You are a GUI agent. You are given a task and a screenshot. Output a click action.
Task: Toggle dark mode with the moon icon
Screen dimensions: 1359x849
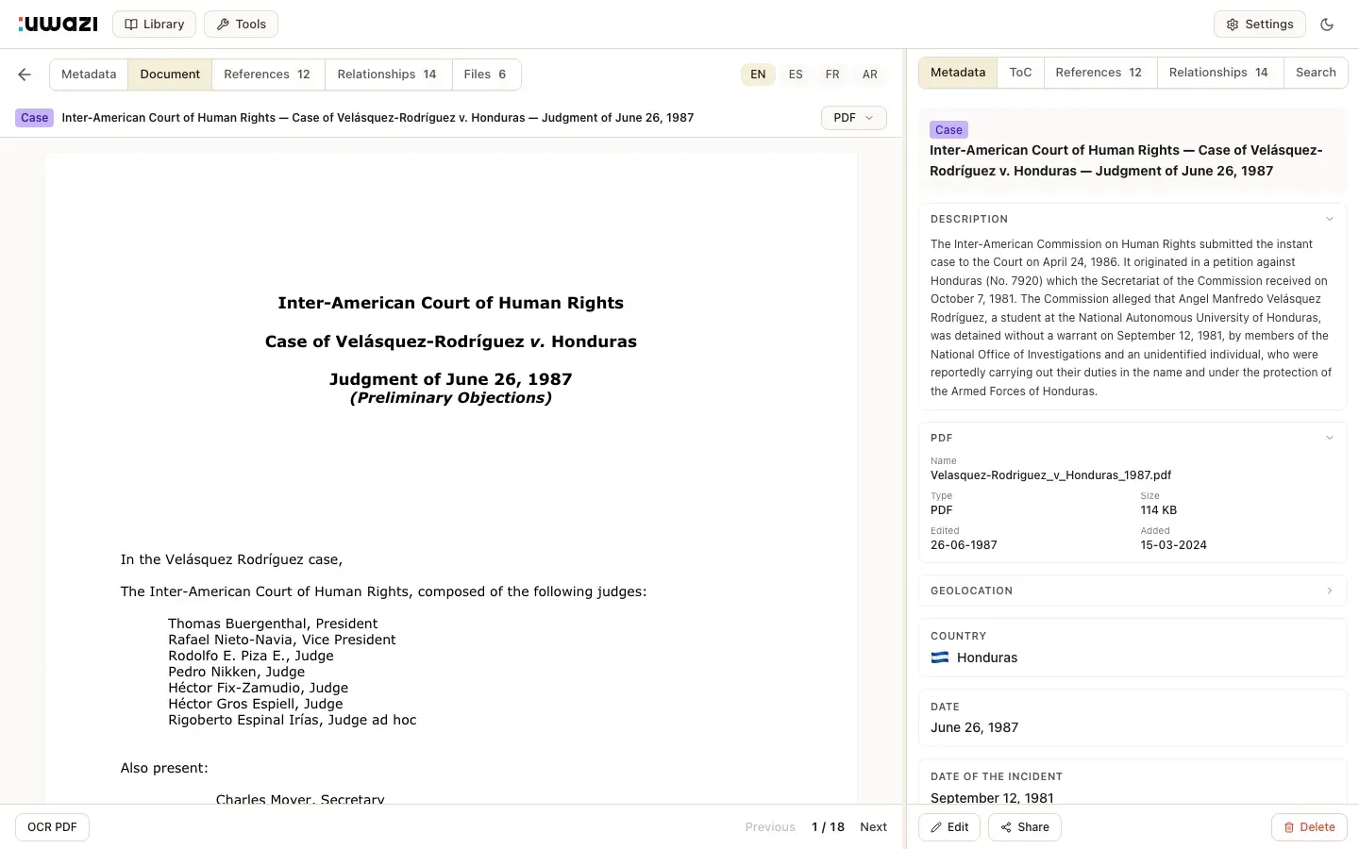pos(1328,24)
